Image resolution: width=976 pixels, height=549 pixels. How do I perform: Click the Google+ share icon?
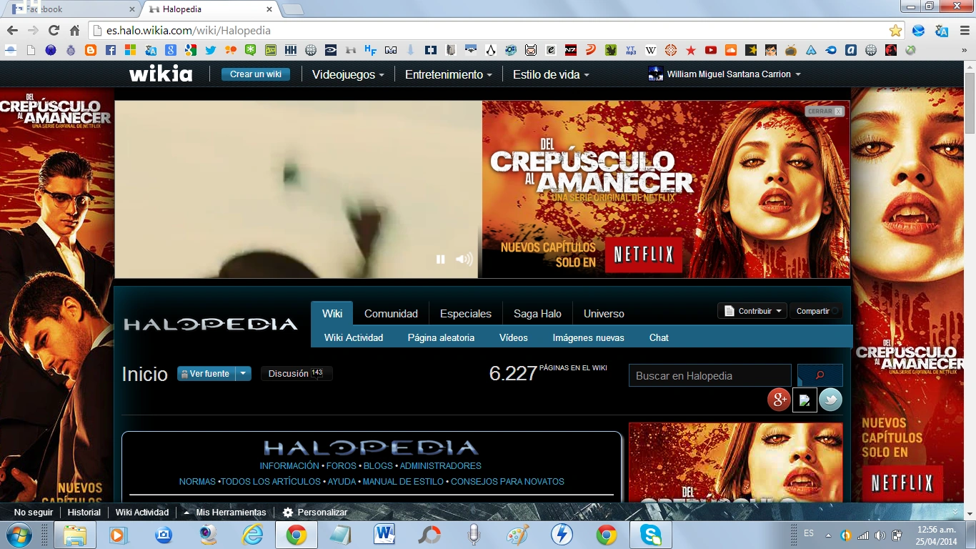pos(778,400)
